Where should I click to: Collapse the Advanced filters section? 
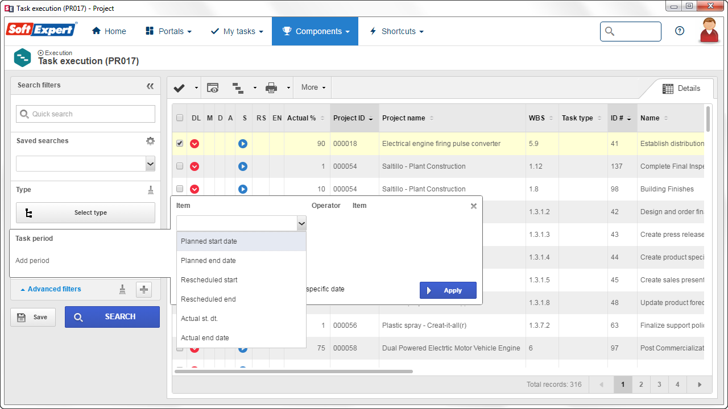click(x=51, y=289)
